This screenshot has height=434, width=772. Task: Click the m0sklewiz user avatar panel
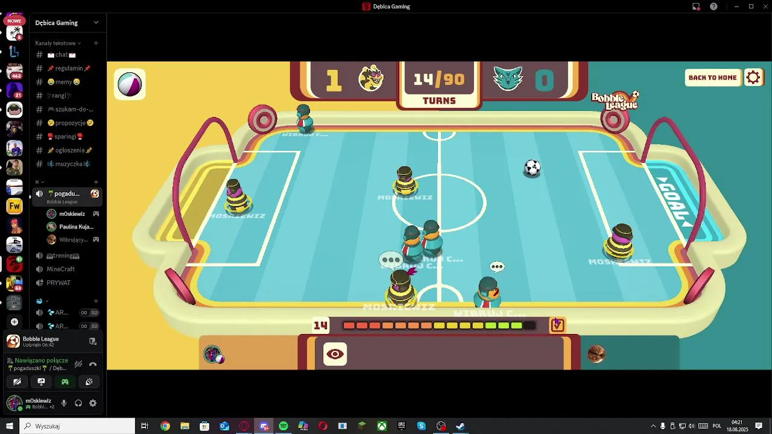[30, 403]
